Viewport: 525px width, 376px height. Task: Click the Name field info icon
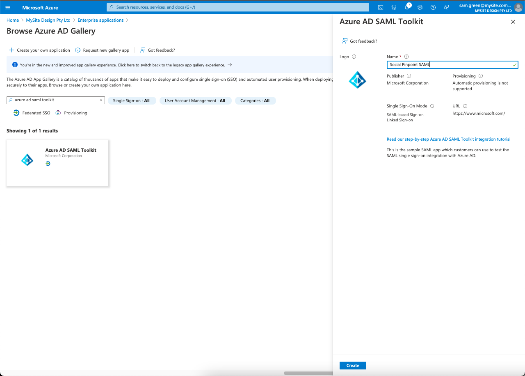[x=406, y=57]
